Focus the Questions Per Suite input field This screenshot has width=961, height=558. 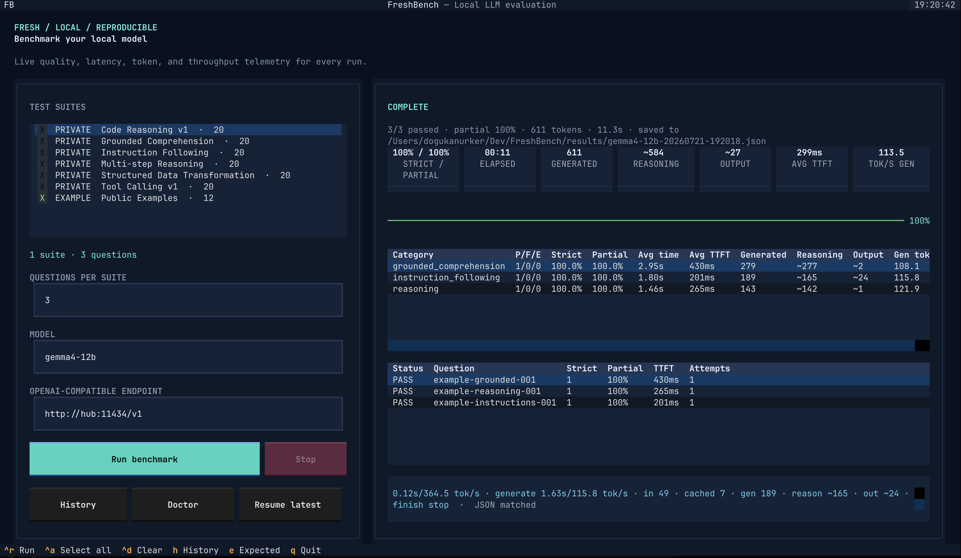point(188,300)
